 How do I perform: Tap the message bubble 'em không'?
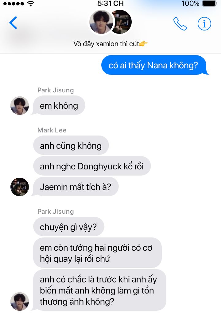(59, 105)
